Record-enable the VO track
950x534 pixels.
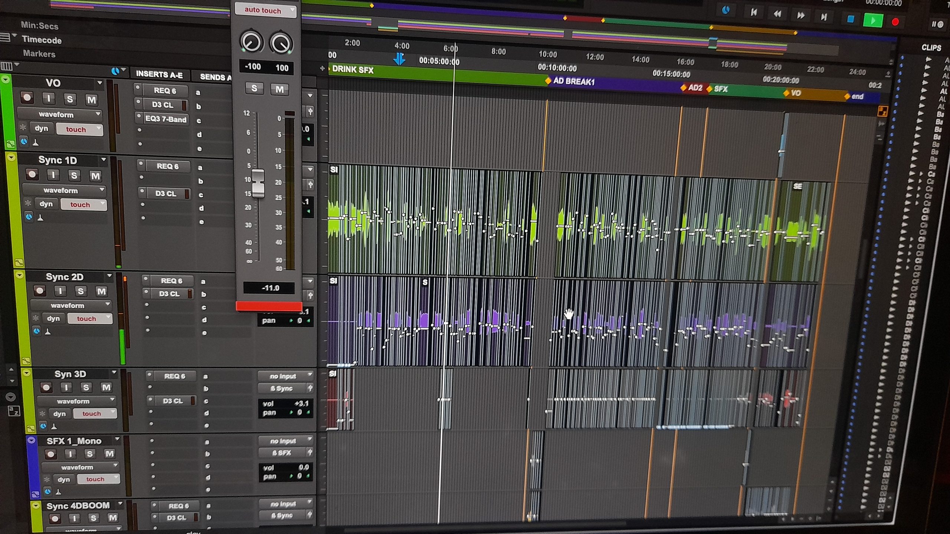(27, 98)
